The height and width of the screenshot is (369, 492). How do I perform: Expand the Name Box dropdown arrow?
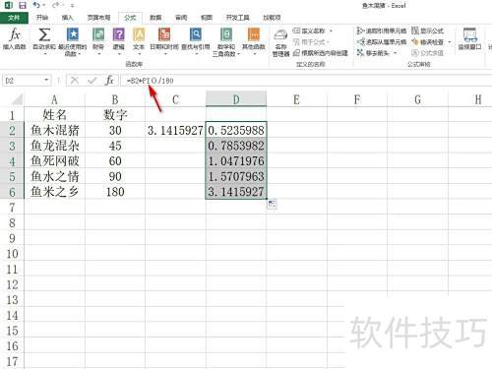click(x=46, y=80)
